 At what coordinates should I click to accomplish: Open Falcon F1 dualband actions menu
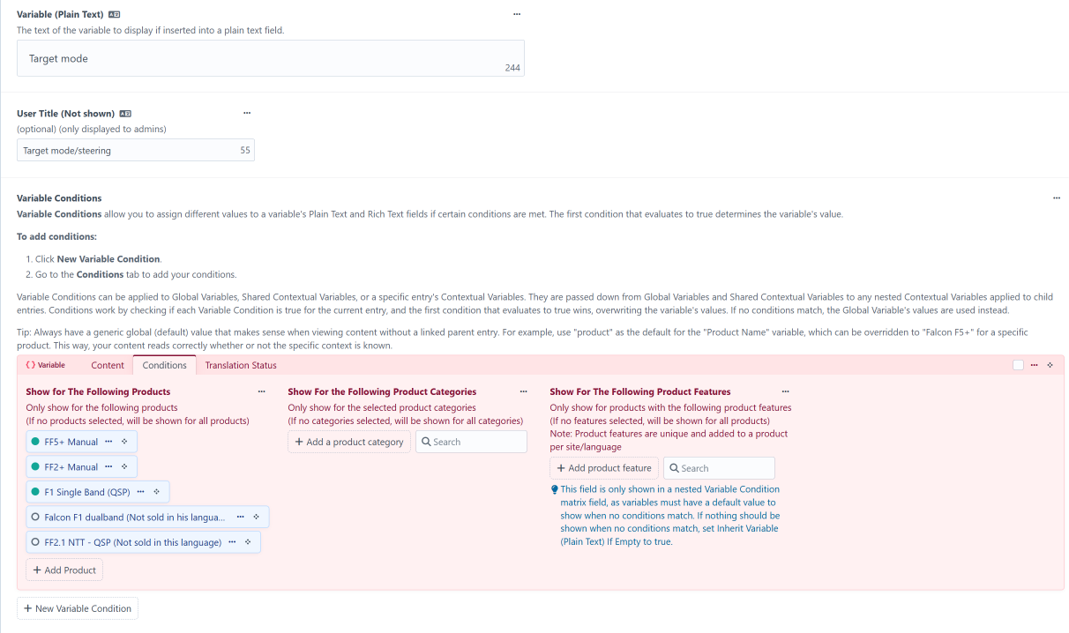point(240,517)
